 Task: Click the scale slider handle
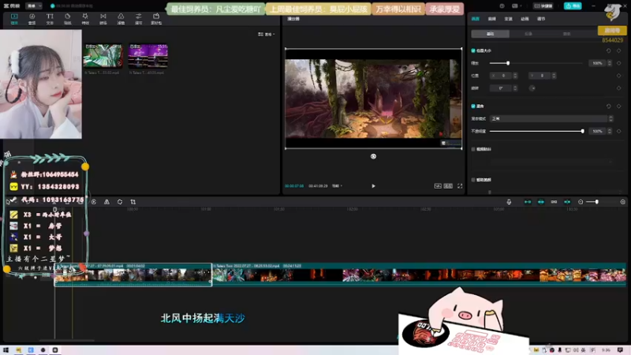(x=508, y=63)
